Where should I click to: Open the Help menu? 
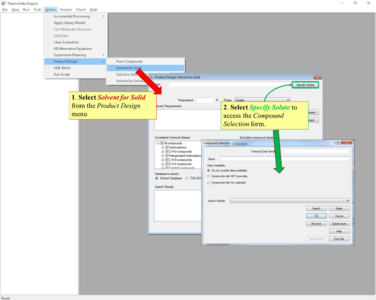[x=93, y=10]
